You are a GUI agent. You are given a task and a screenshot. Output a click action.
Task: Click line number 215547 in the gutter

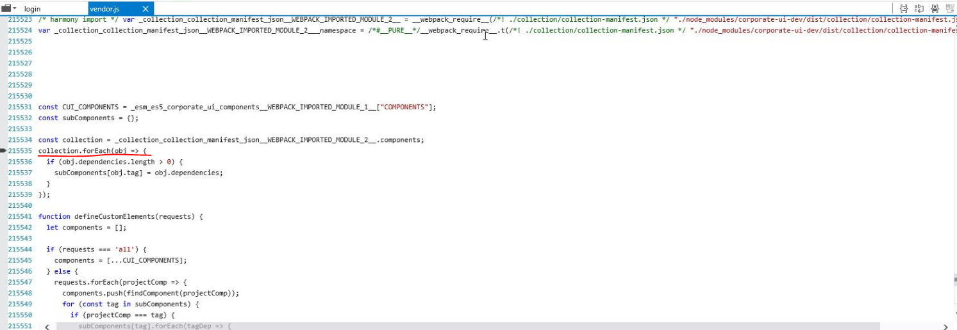pos(20,282)
